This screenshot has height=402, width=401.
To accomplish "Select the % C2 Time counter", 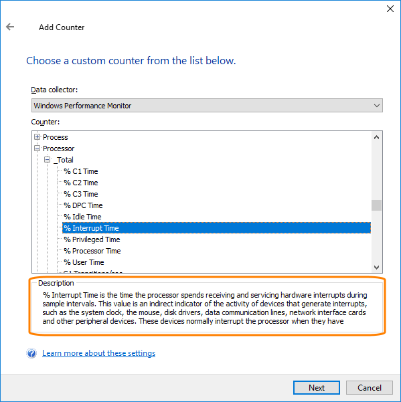I will (x=81, y=183).
